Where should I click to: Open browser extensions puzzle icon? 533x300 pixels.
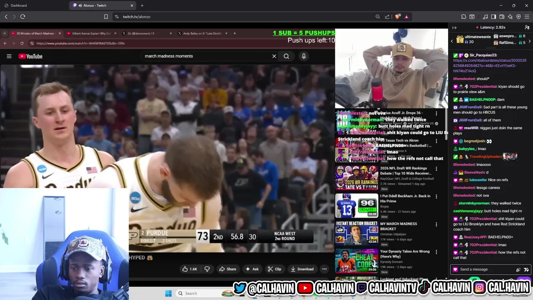click(463, 17)
